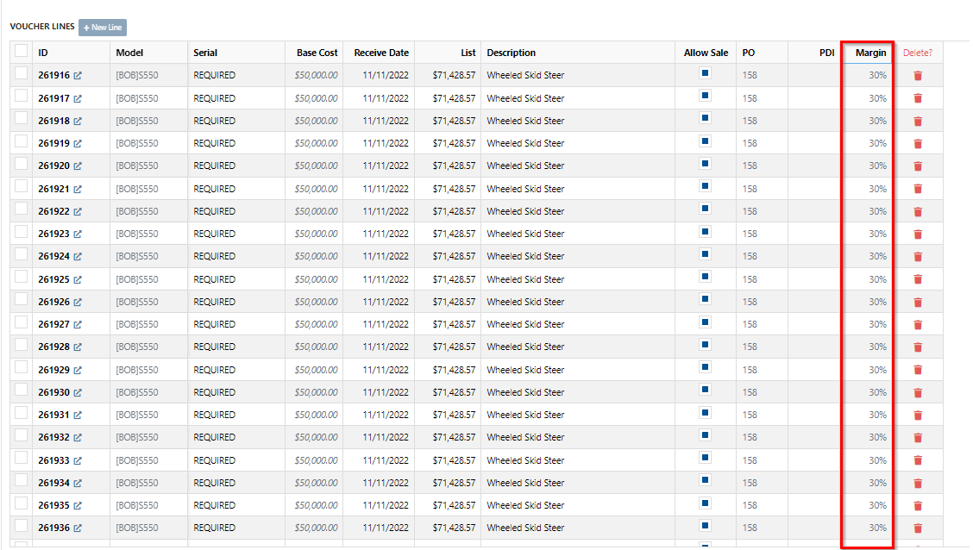Delete voucher line 261923 with trash icon
This screenshot has width=973, height=550.
(x=918, y=234)
